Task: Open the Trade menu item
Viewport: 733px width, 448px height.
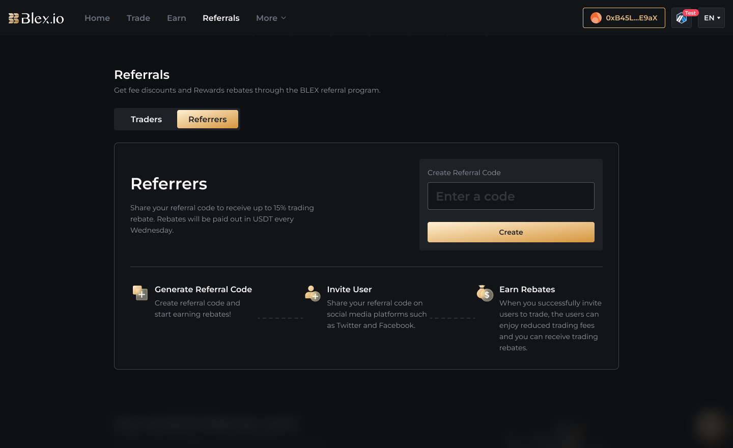Action: pyautogui.click(x=138, y=18)
